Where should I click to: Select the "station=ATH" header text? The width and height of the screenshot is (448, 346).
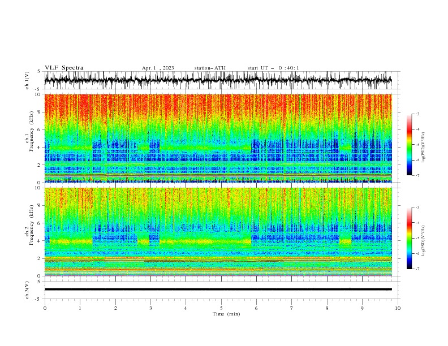pyautogui.click(x=210, y=68)
